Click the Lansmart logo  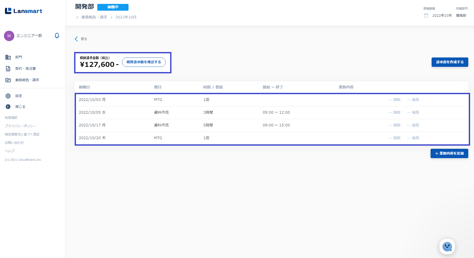pyautogui.click(x=23, y=11)
